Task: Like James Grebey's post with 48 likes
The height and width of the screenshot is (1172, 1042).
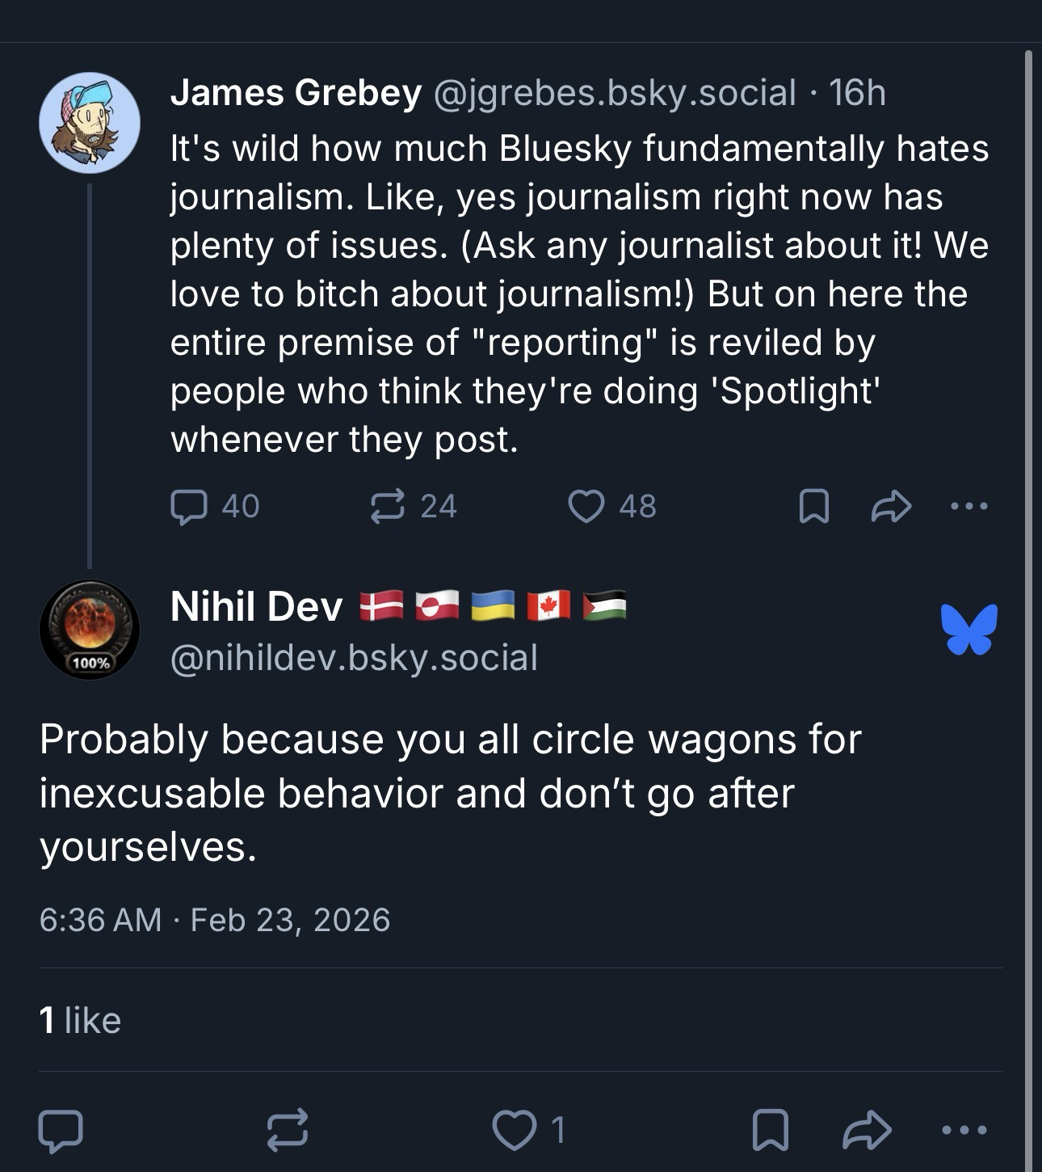Action: [x=586, y=507]
